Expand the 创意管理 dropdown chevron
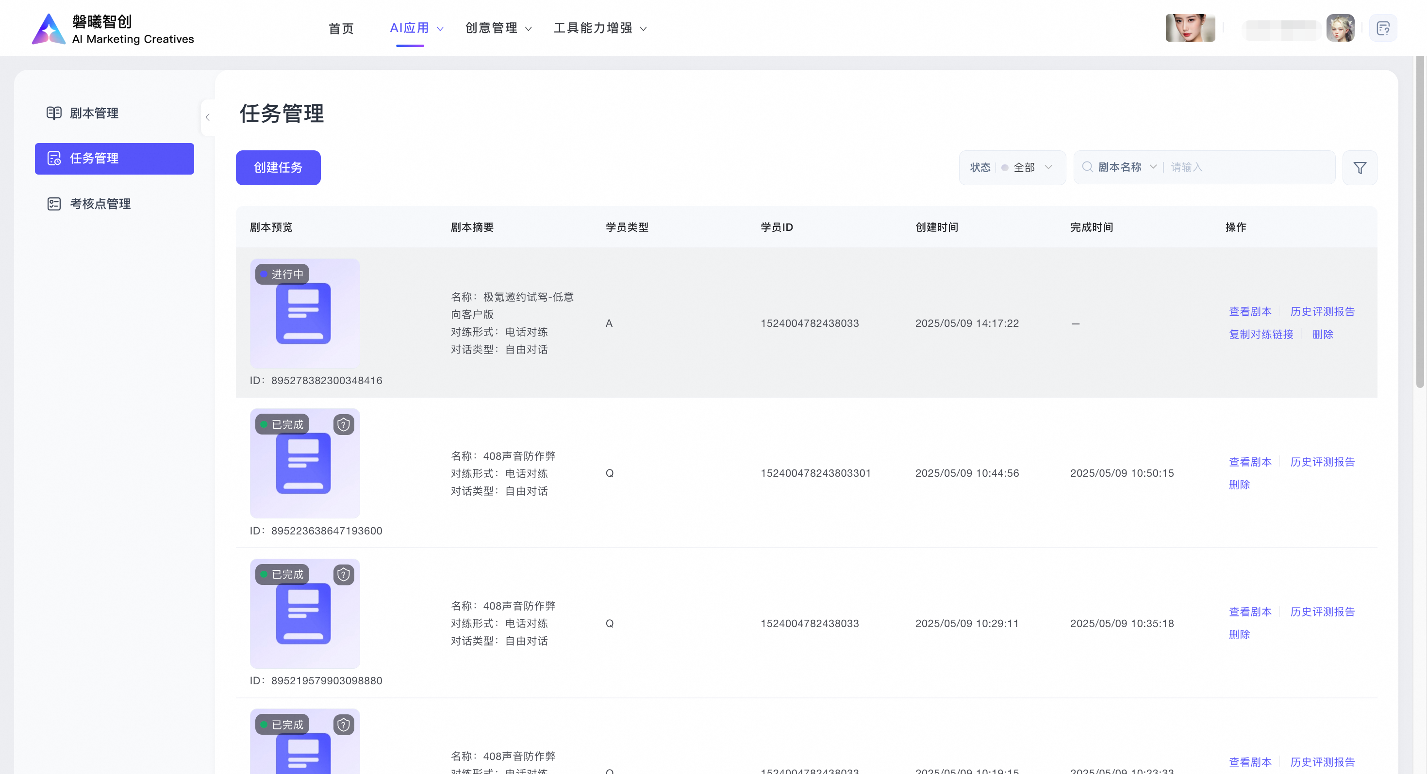Image resolution: width=1427 pixels, height=774 pixels. (x=529, y=29)
